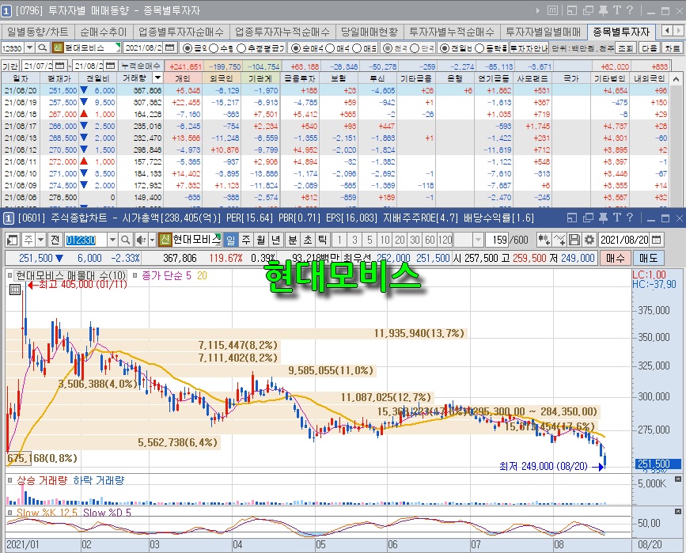Click candlestick compare tool icon
The height and width of the screenshot is (553, 686).
point(544,240)
